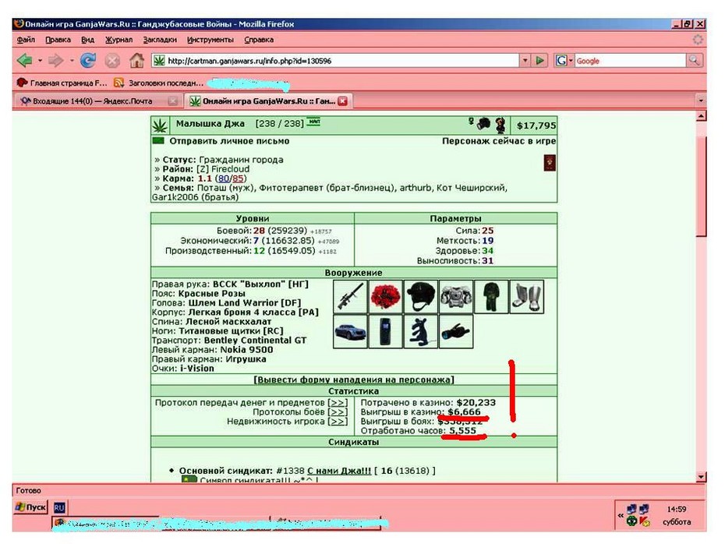The width and height of the screenshot is (725, 544).
Task: Click the helmet icon in profile header
Action: 483,124
